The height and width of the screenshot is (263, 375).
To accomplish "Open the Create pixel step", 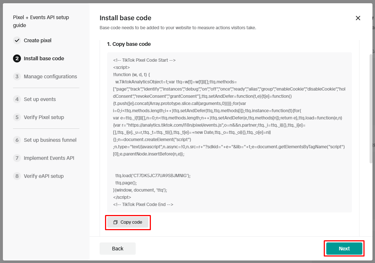I will point(38,40).
